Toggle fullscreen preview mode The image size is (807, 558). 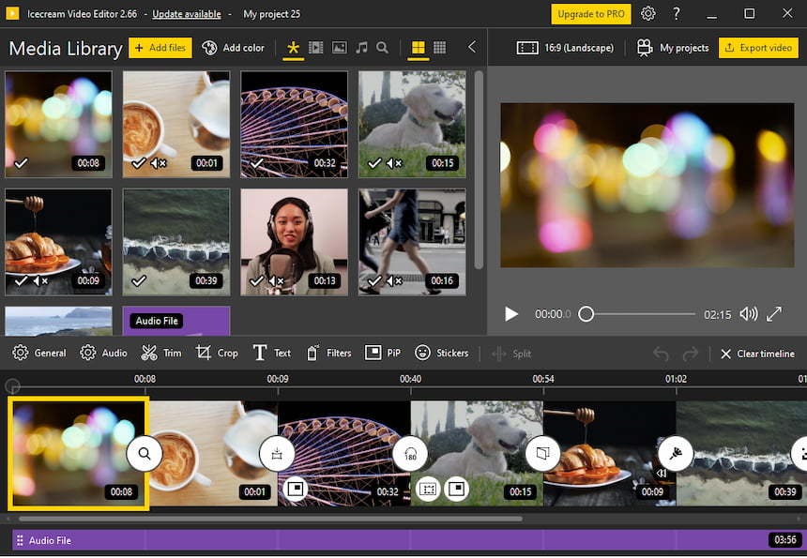pyautogui.click(x=774, y=314)
